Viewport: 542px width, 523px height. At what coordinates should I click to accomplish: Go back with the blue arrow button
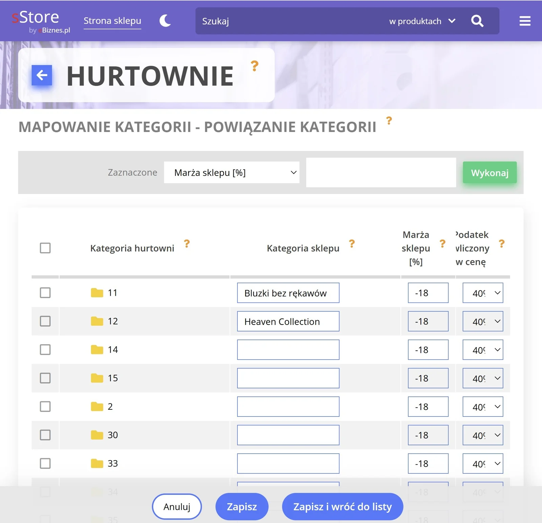click(x=42, y=75)
